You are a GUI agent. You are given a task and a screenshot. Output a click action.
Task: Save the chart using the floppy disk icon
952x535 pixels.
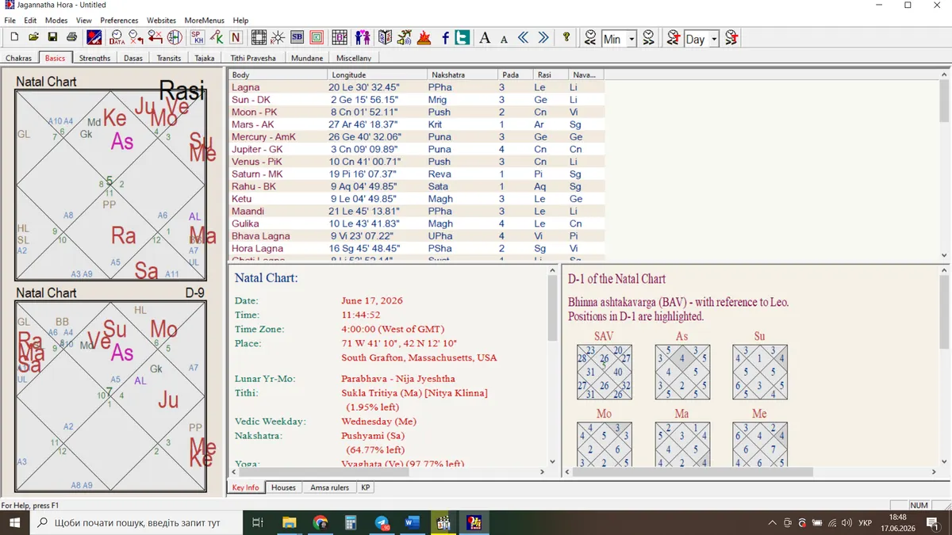(52, 37)
